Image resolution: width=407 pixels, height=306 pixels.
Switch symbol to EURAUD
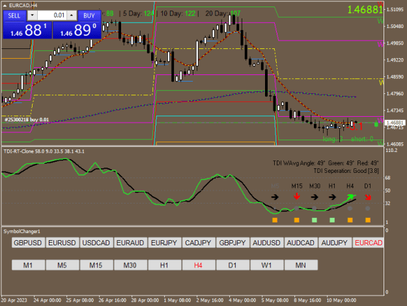[x=130, y=243]
